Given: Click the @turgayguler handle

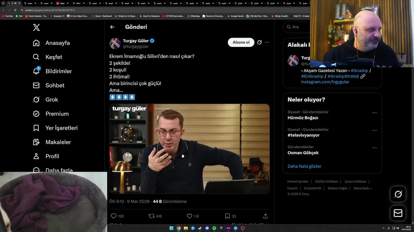Looking at the screenshot, I should point(136,46).
